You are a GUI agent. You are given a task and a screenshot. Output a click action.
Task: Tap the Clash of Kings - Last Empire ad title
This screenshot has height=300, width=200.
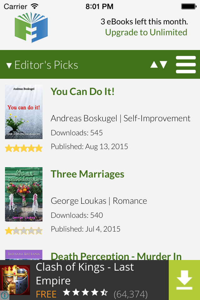(x=85, y=274)
